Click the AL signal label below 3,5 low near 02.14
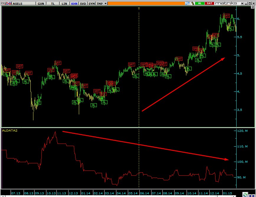Viewport: 256px width, 197px height. [x=94, y=105]
